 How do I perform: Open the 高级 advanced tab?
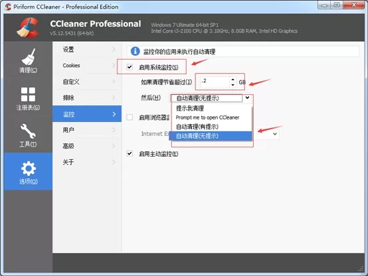[x=87, y=146]
